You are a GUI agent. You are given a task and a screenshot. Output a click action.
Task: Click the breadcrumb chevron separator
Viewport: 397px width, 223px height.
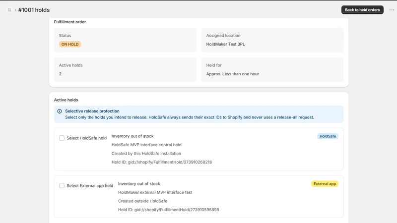click(15, 10)
